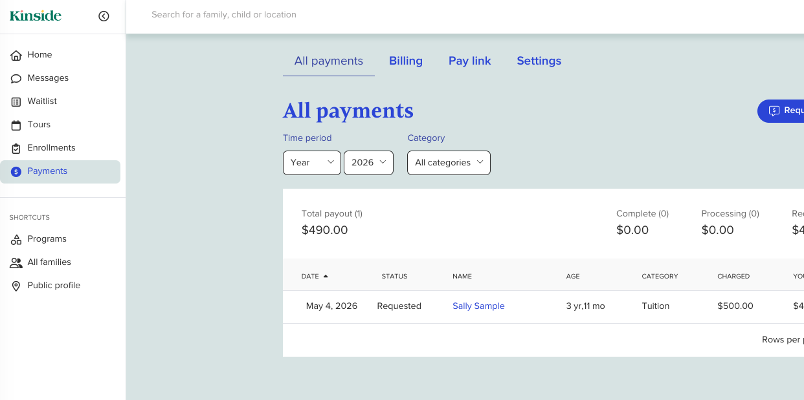Click the AGE column header
Viewport: 804px width, 400px height.
(x=573, y=276)
